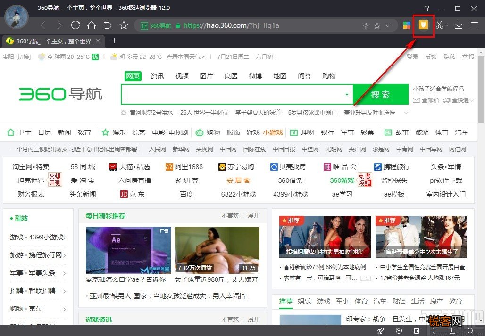Open the trash/clear browsing data icon

pos(417,331)
